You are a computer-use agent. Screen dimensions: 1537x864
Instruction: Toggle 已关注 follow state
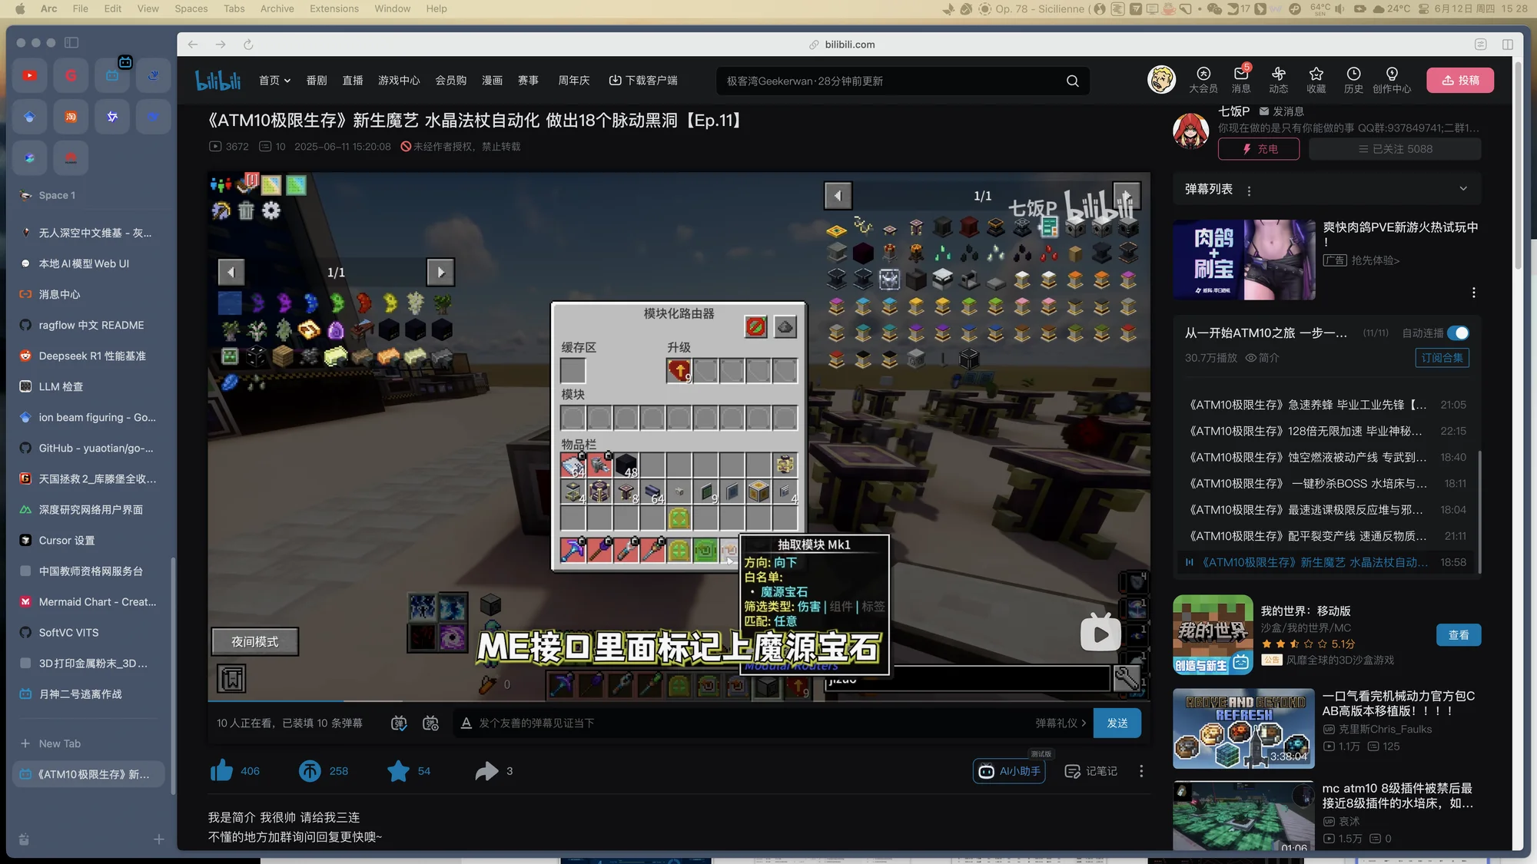coord(1395,149)
